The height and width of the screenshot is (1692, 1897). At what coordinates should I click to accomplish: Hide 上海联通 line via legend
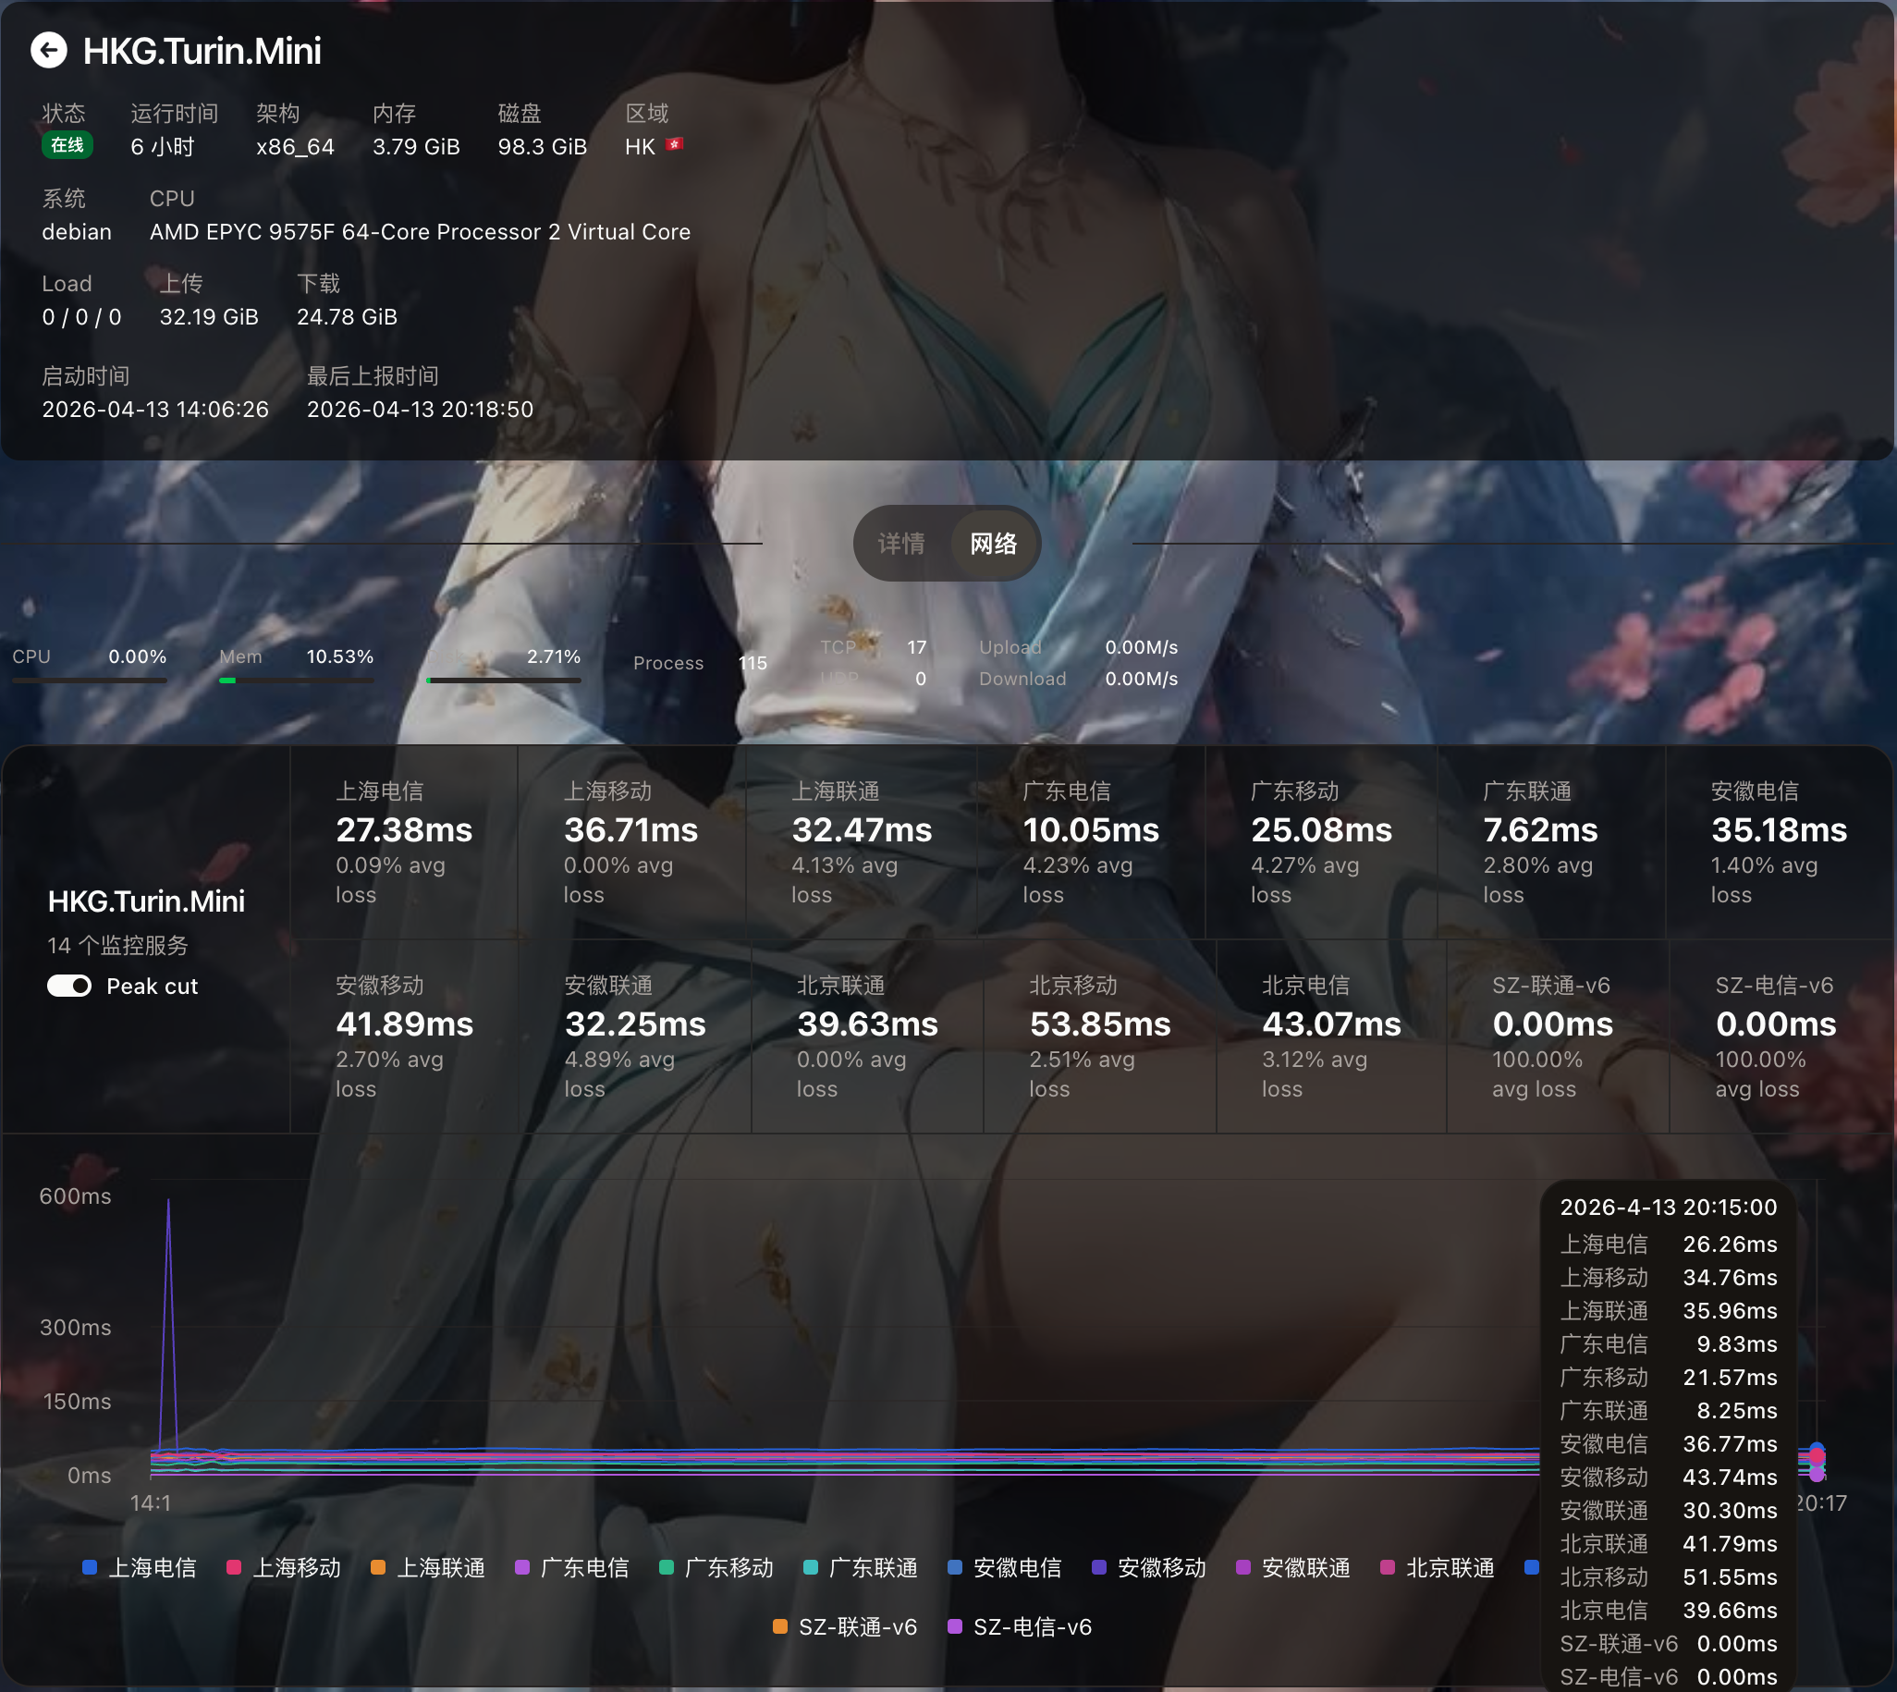click(378, 1568)
